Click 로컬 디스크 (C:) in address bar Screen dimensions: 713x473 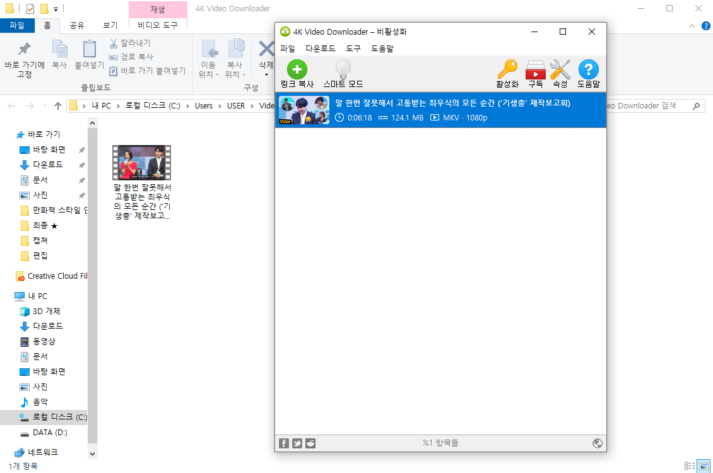pyautogui.click(x=153, y=106)
